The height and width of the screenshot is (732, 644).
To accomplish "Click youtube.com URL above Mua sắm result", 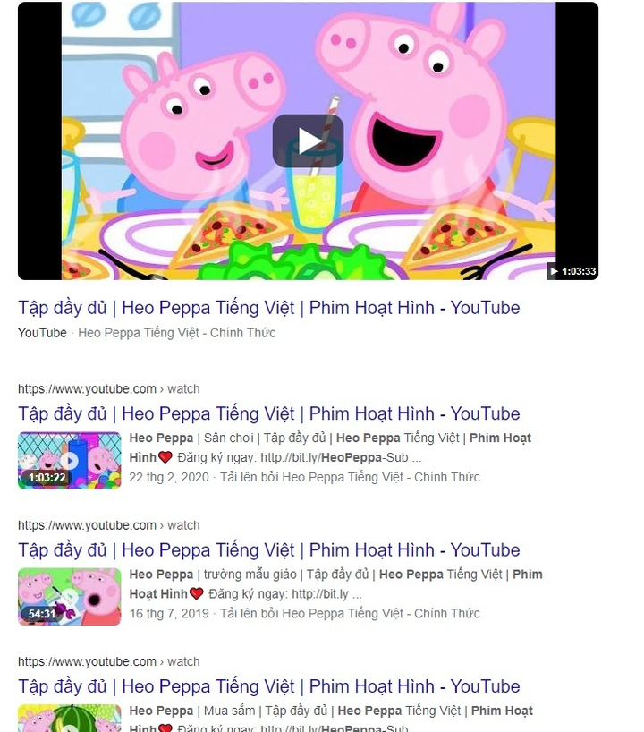I will (109, 661).
